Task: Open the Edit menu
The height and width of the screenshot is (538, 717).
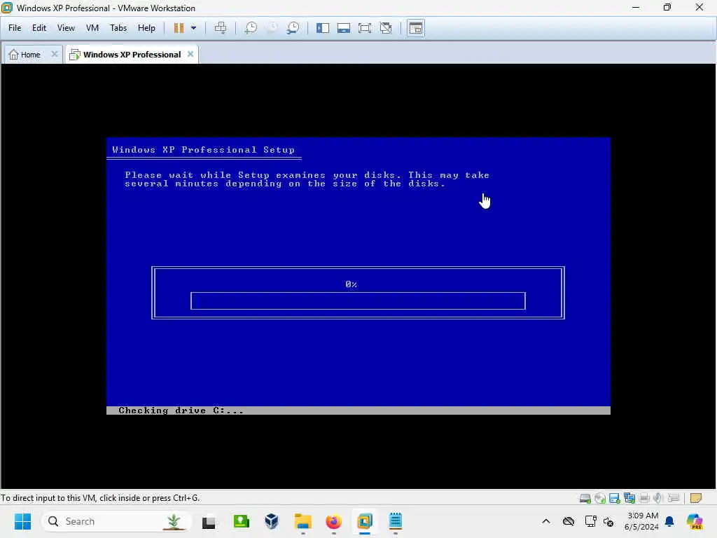Action: [39, 28]
